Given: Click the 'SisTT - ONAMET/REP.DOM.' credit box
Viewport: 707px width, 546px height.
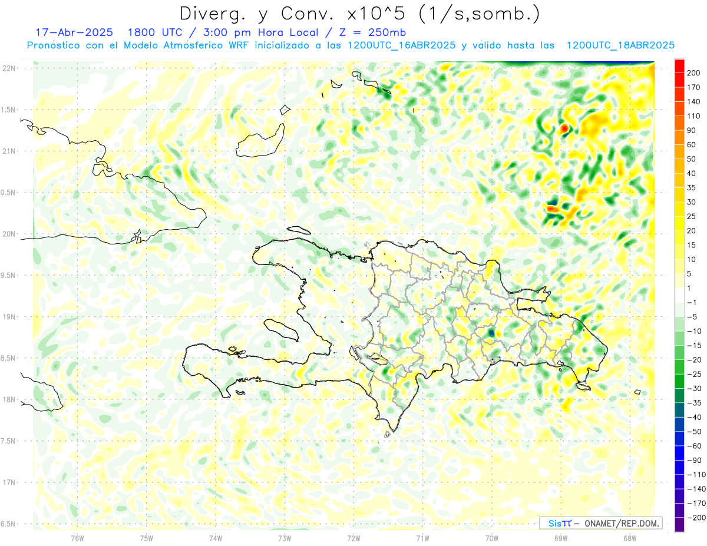Looking at the screenshot, I should (601, 523).
